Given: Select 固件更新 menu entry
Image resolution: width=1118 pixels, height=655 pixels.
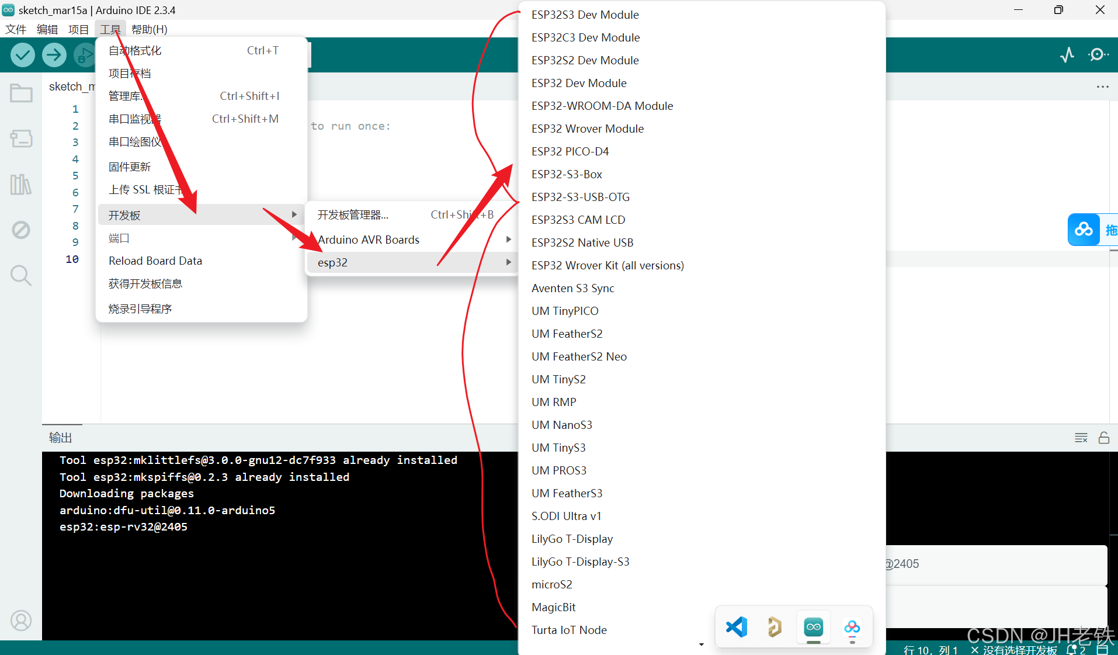Looking at the screenshot, I should [202, 167].
